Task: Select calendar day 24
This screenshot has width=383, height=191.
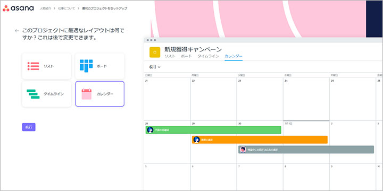Action: click(306, 99)
